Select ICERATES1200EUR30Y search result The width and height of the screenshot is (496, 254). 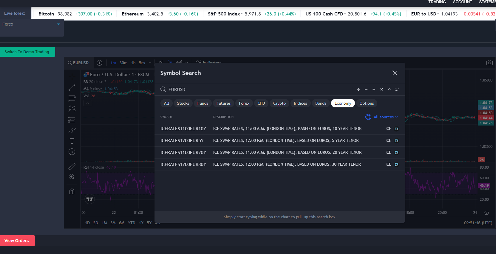click(x=279, y=164)
